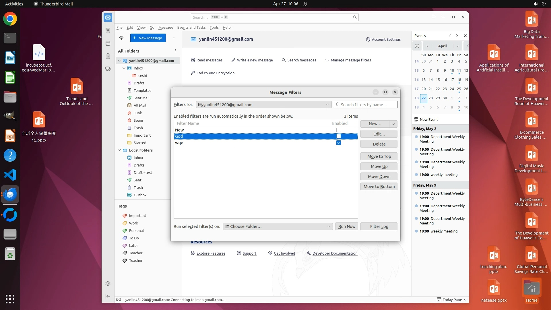Open the Choose Folder dropdown
Image resolution: width=551 pixels, height=310 pixels.
[x=278, y=226]
